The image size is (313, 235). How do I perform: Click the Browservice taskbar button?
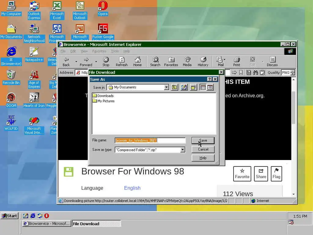tap(47, 224)
